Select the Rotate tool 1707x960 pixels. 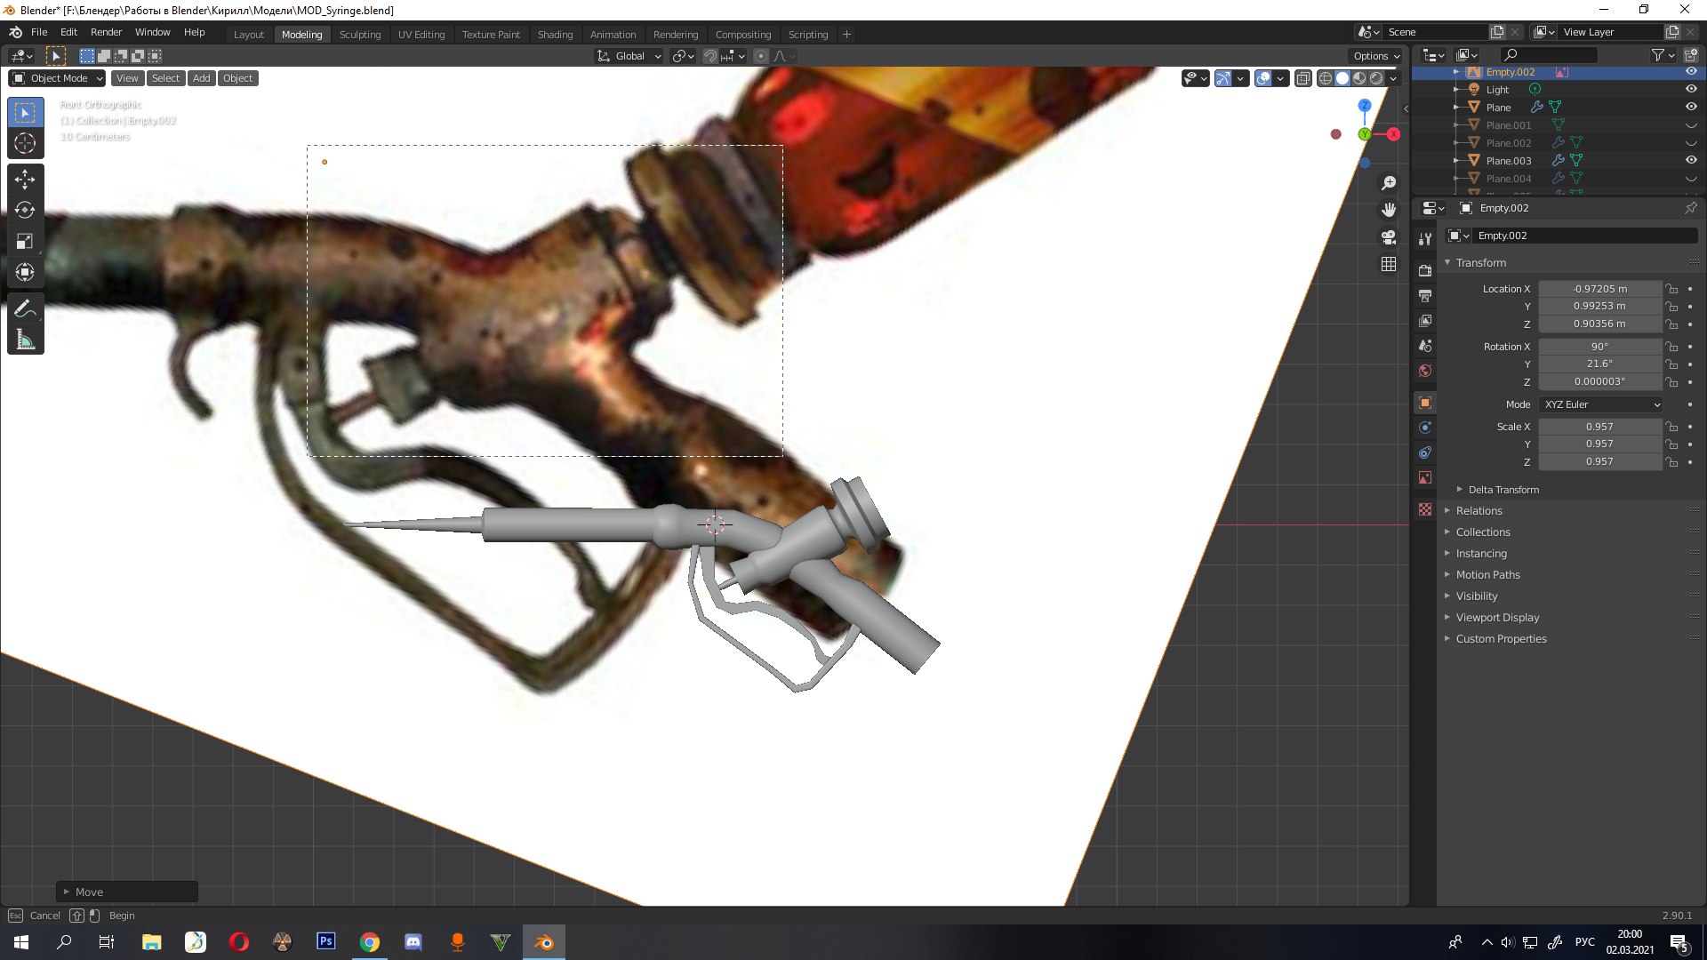[x=25, y=211]
